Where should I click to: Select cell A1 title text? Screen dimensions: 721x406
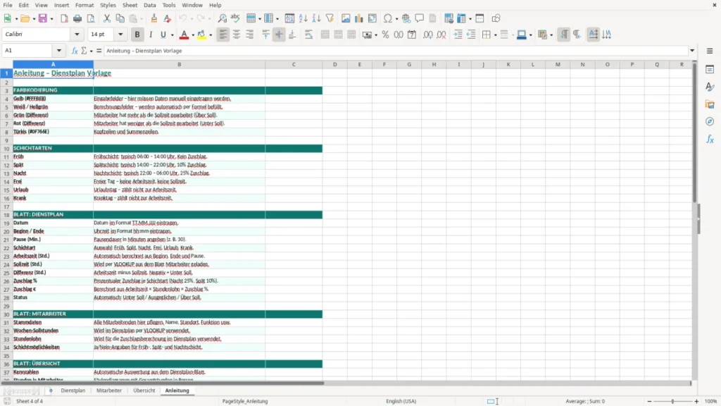coord(62,73)
